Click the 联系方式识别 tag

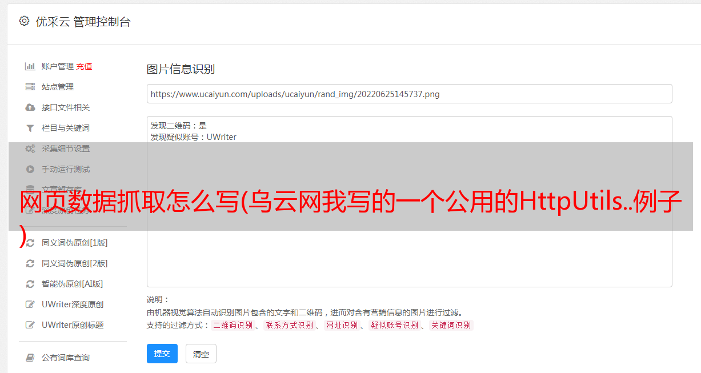pos(289,325)
